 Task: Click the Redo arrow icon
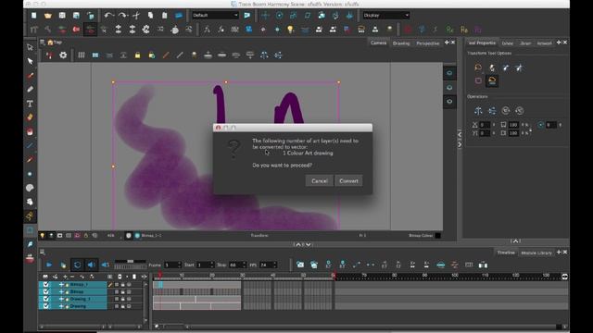pos(123,16)
